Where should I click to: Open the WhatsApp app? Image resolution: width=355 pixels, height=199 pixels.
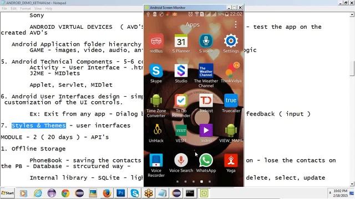(x=206, y=160)
